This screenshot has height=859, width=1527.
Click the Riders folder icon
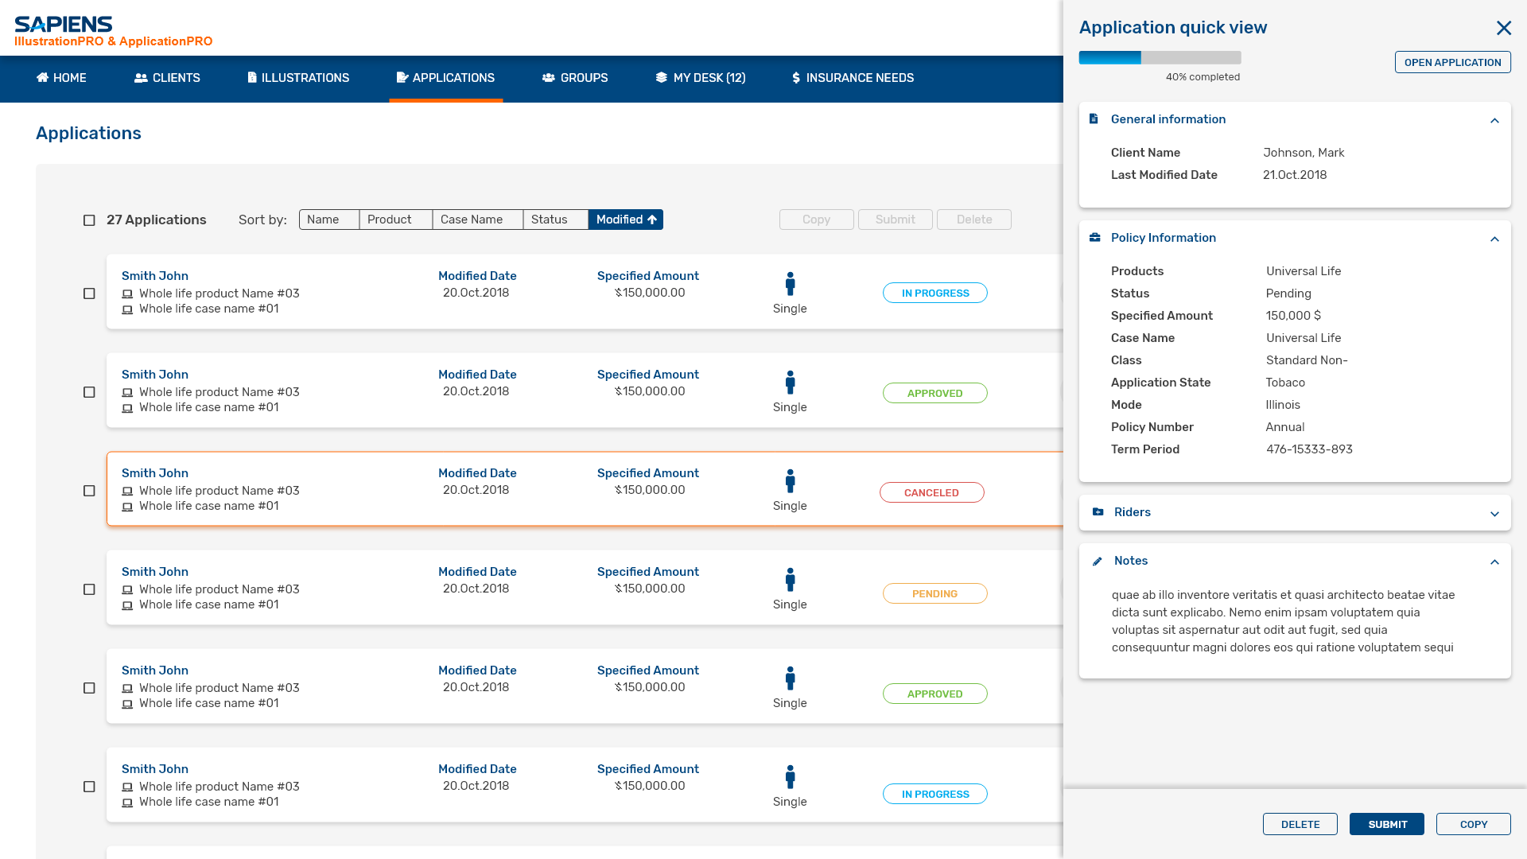coord(1098,512)
